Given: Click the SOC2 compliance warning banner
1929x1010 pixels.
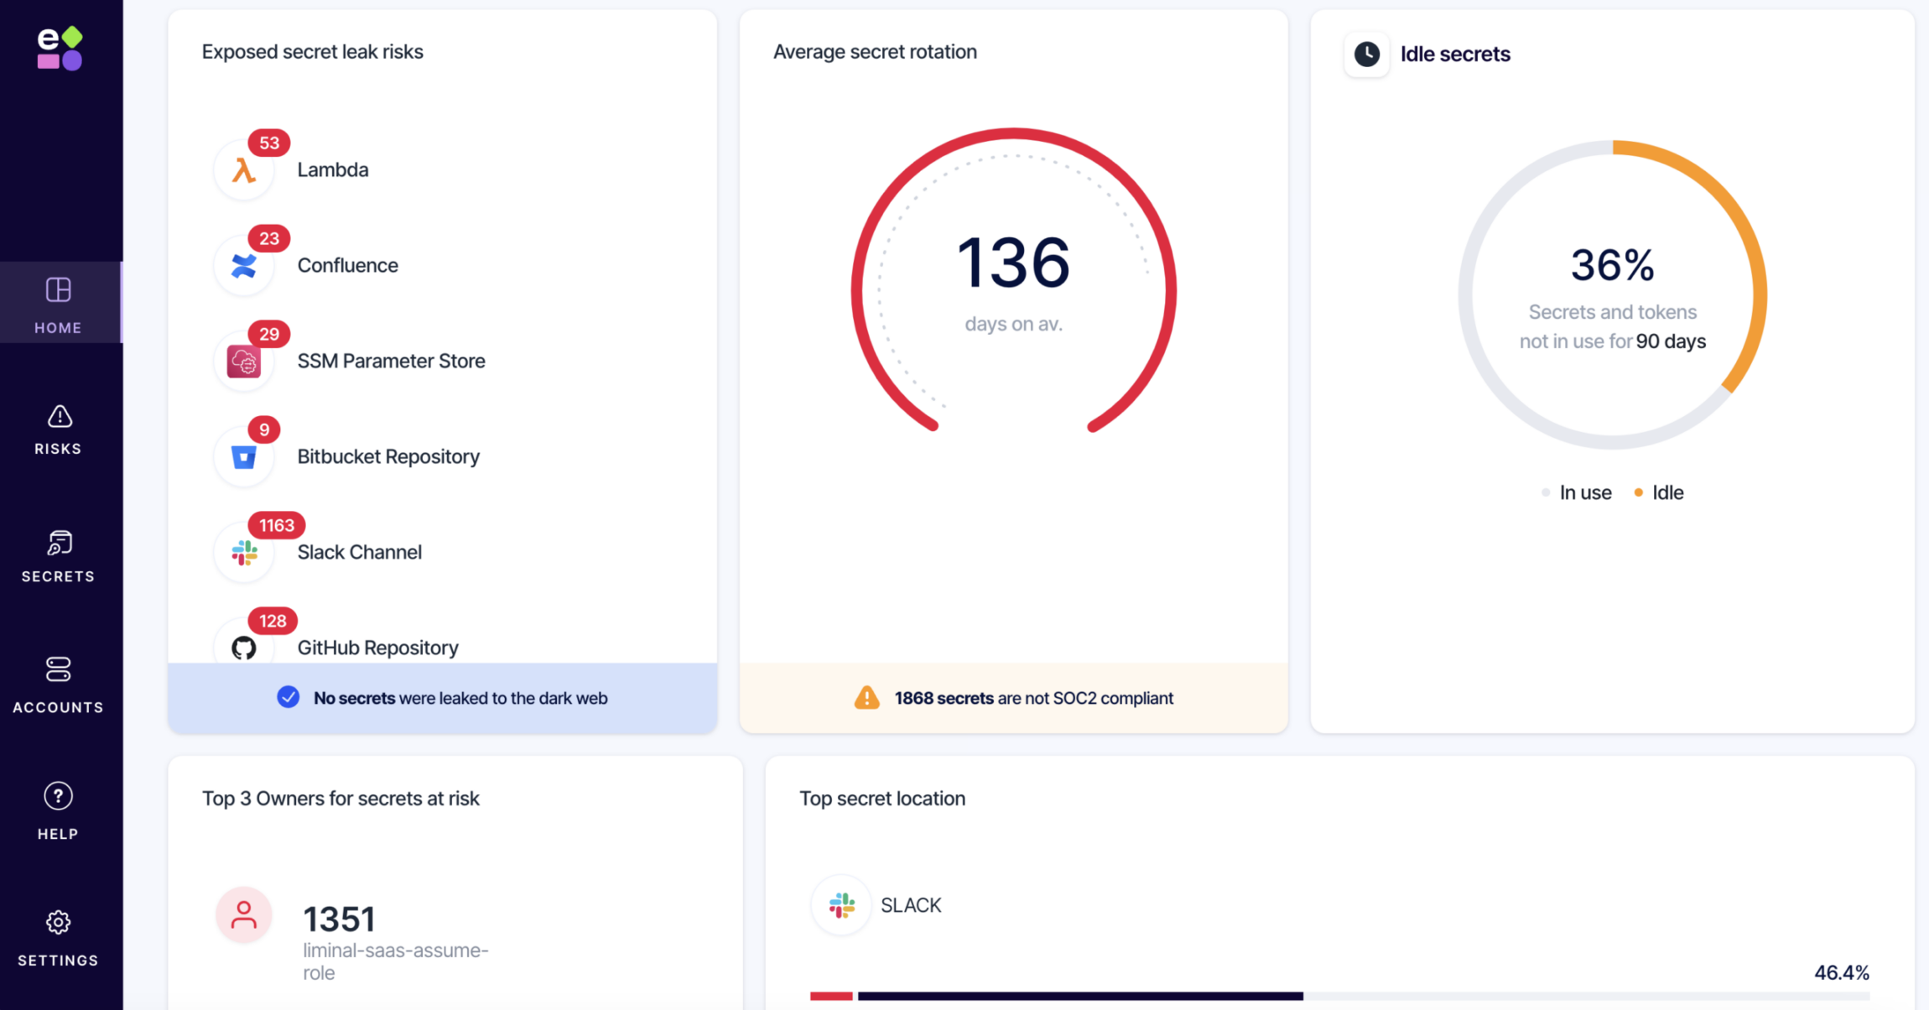Looking at the screenshot, I should click(x=1013, y=697).
